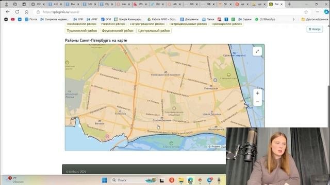
Task: Select the Фрунзенский район tag
Action: click(118, 31)
